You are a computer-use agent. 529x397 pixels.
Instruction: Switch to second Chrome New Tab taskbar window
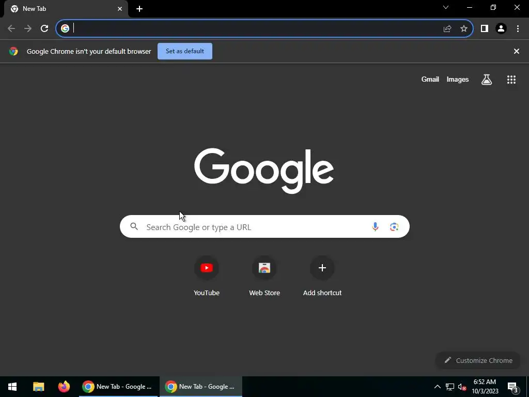pos(201,387)
